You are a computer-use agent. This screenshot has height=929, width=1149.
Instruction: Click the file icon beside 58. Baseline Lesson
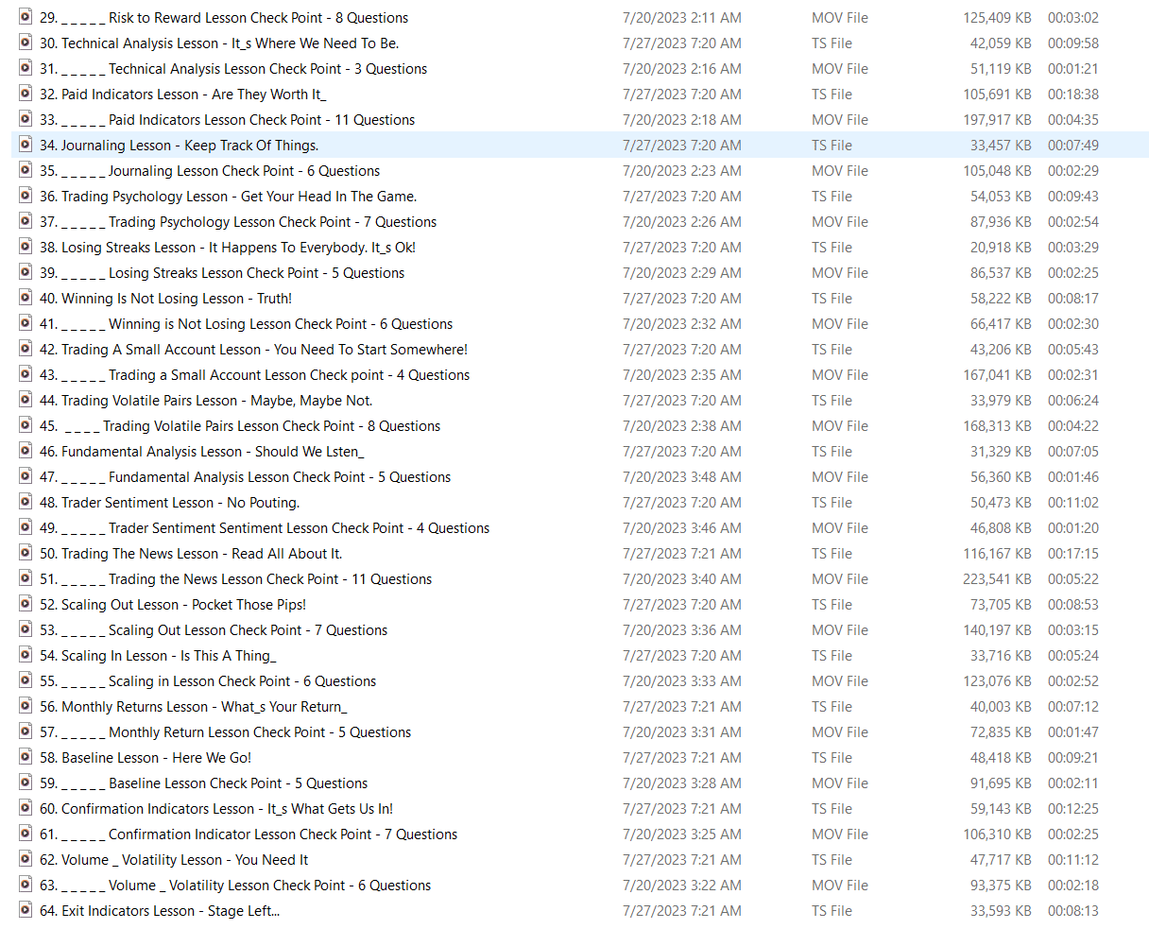click(x=26, y=757)
